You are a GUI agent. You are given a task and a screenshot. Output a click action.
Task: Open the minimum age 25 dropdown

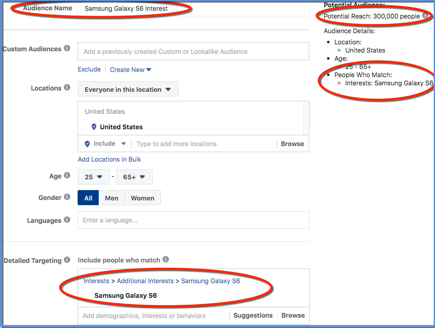coord(94,177)
